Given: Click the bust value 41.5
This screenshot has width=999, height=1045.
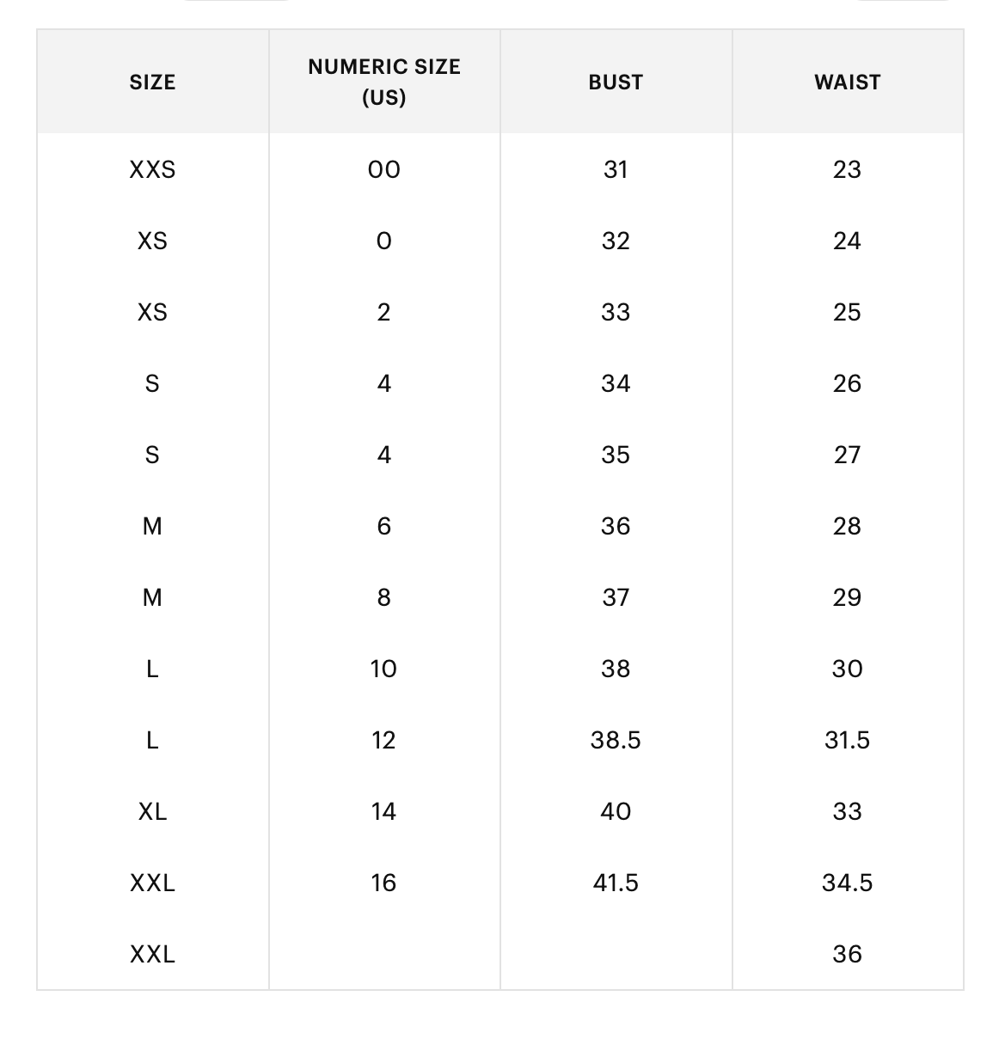Looking at the screenshot, I should tap(616, 883).
